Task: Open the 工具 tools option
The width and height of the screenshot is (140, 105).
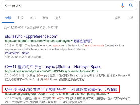Action: pyautogui.click(x=130, y=18)
